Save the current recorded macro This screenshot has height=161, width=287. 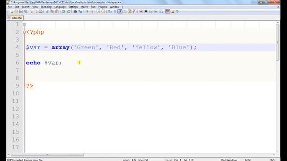[161, 12]
